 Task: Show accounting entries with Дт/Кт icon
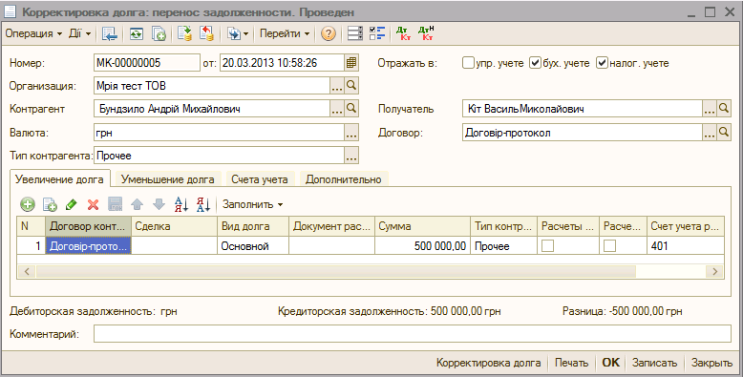click(x=403, y=33)
